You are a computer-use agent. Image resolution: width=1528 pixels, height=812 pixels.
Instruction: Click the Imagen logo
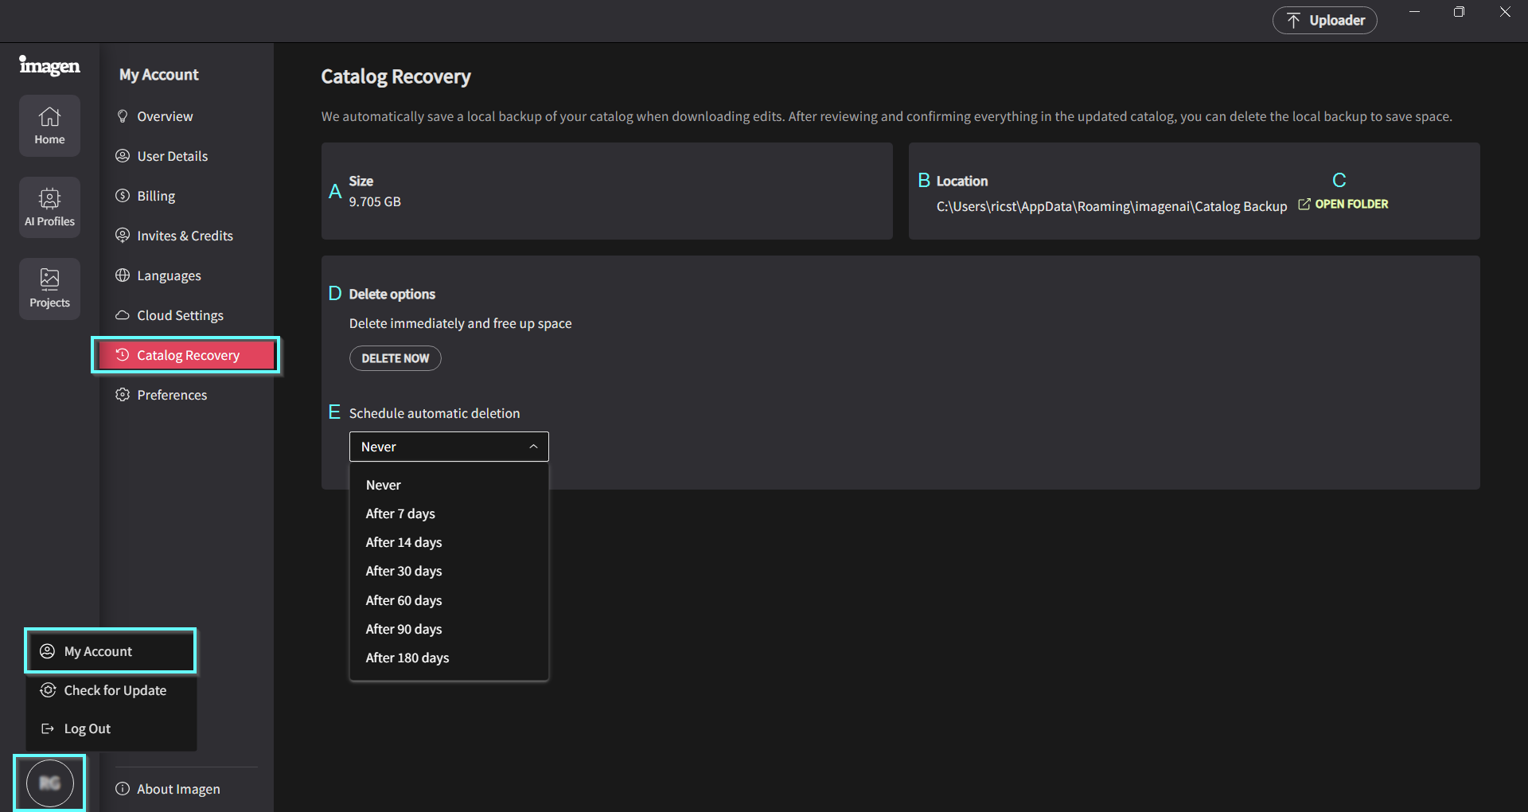(49, 66)
